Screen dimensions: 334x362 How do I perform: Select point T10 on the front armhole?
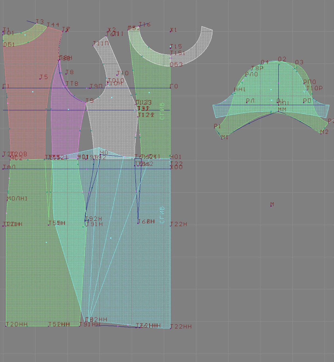pyautogui.click(x=117, y=75)
